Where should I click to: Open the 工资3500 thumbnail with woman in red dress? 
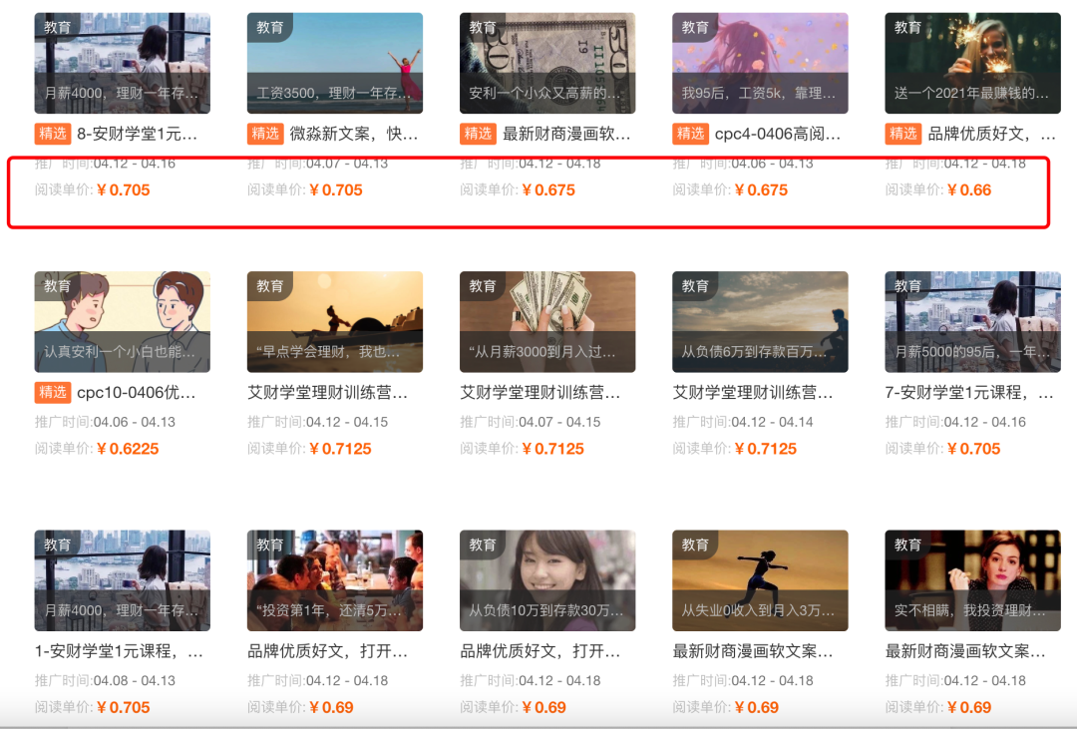[x=334, y=63]
